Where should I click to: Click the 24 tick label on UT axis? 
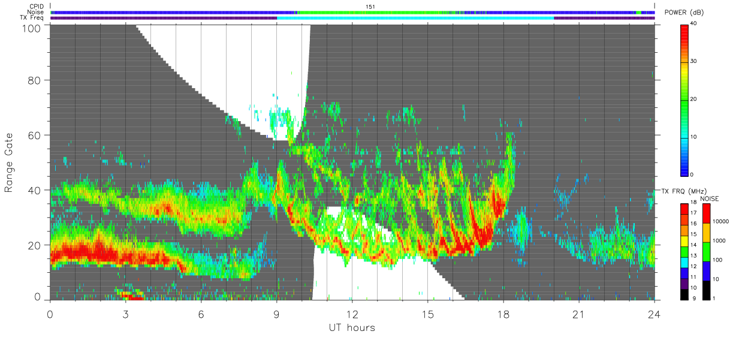654,314
